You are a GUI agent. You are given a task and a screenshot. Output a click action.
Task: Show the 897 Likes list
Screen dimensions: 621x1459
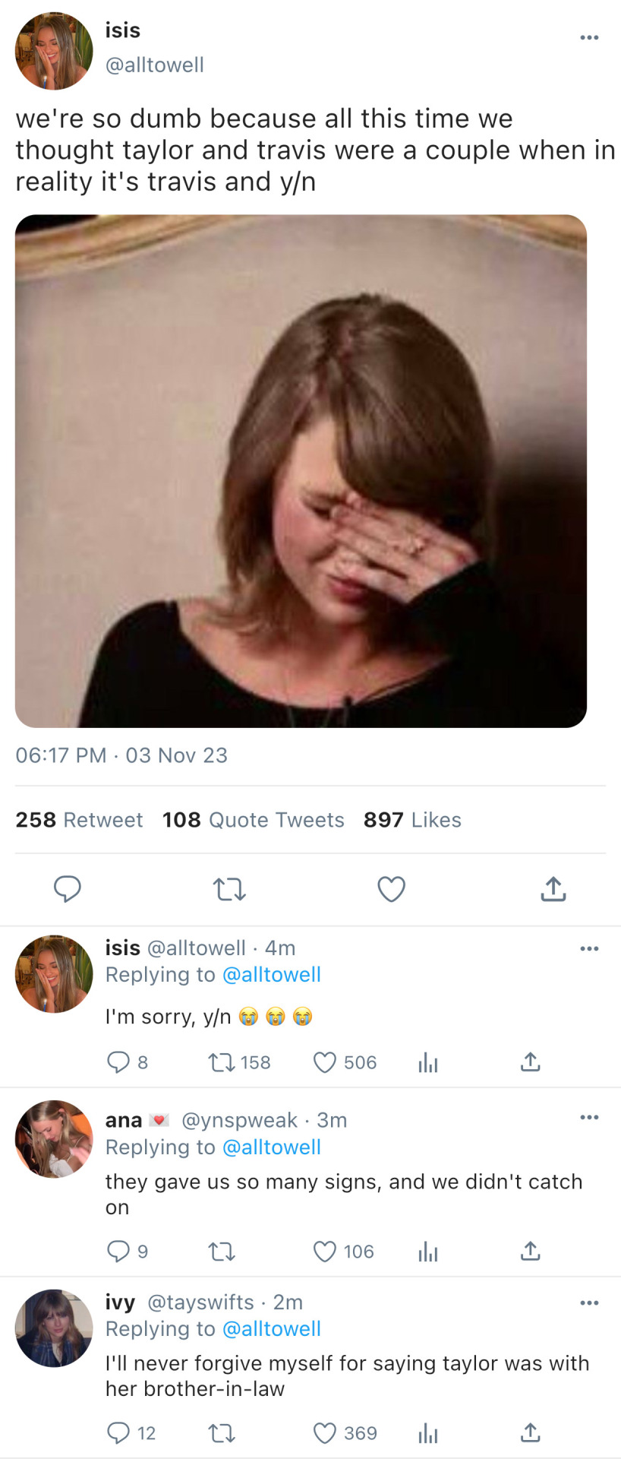pyautogui.click(x=412, y=820)
